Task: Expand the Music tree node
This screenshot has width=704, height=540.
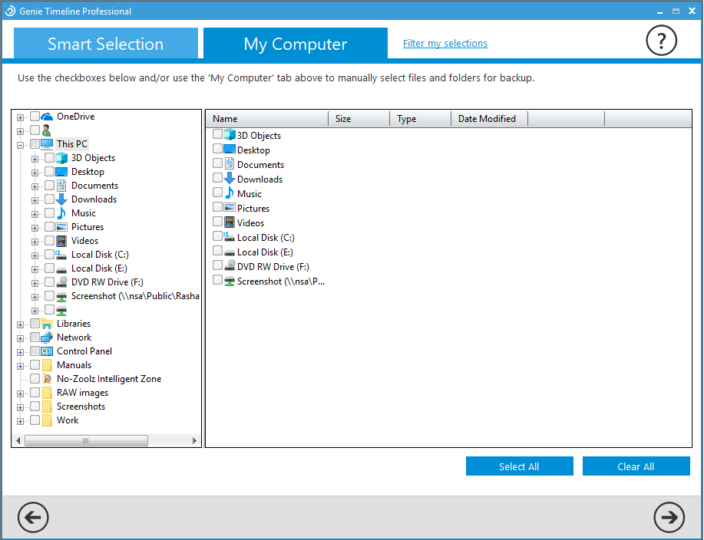Action: [35, 214]
